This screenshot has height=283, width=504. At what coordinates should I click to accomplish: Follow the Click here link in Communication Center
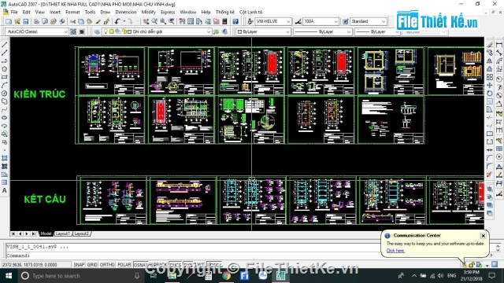point(395,251)
